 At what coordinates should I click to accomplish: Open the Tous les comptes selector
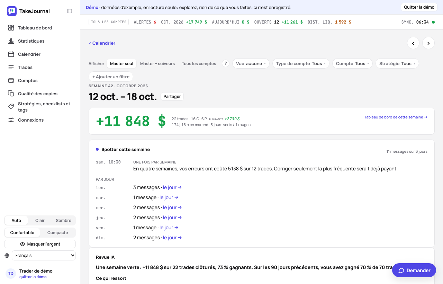tap(109, 22)
